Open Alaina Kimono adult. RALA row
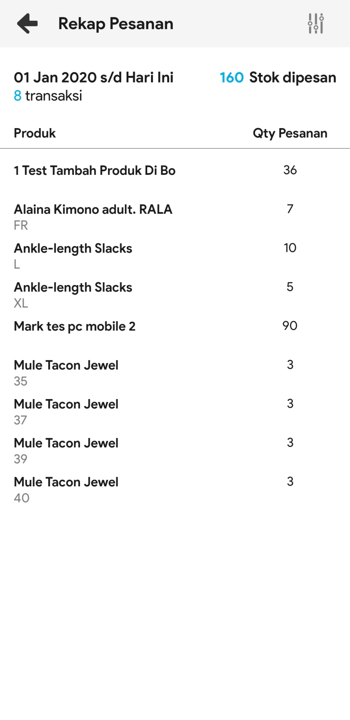 pos(93,209)
